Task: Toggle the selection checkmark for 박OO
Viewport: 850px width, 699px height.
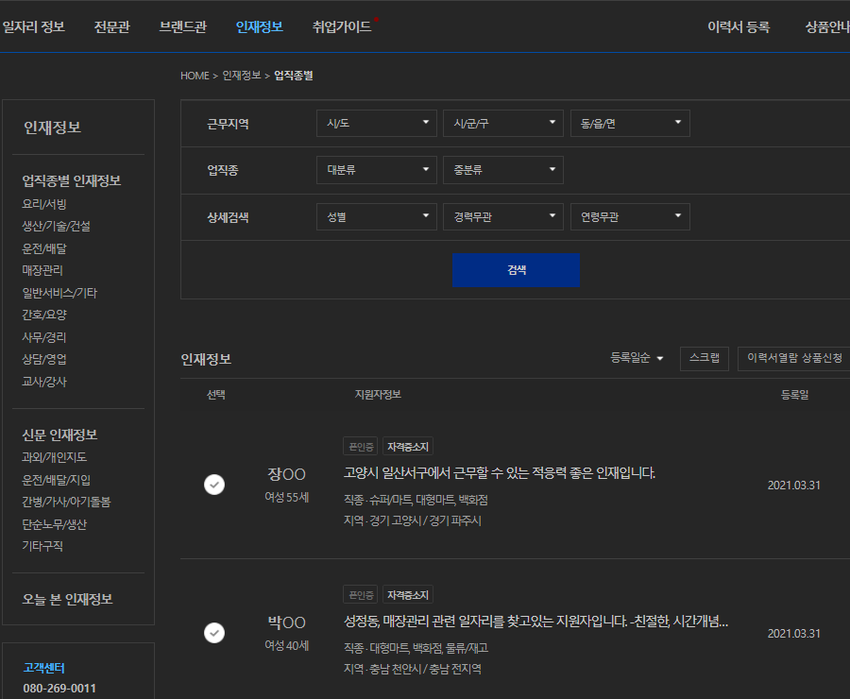Action: point(214,633)
